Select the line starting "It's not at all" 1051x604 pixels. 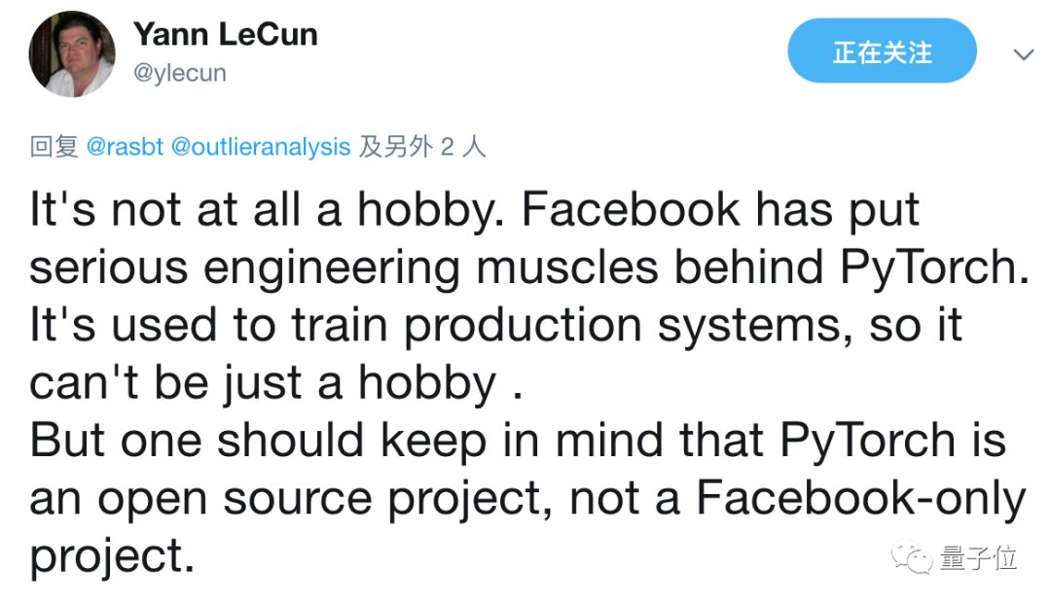(474, 211)
